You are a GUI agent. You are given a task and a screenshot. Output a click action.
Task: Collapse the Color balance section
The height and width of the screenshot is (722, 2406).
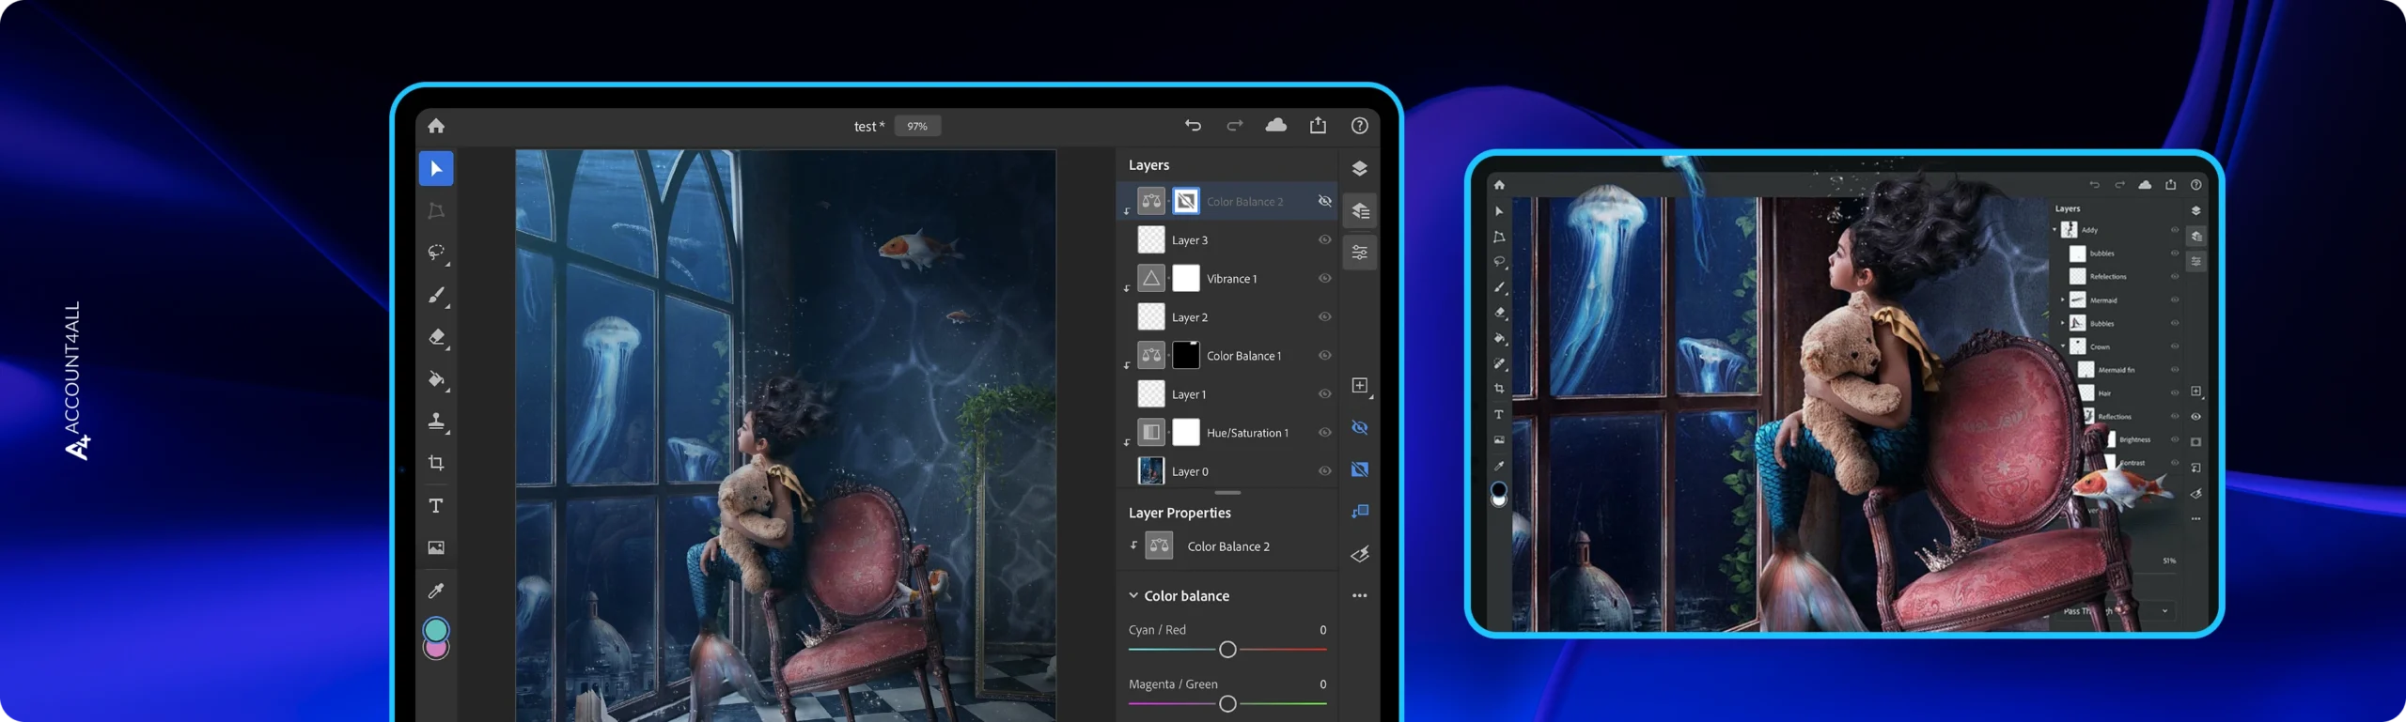(1133, 596)
